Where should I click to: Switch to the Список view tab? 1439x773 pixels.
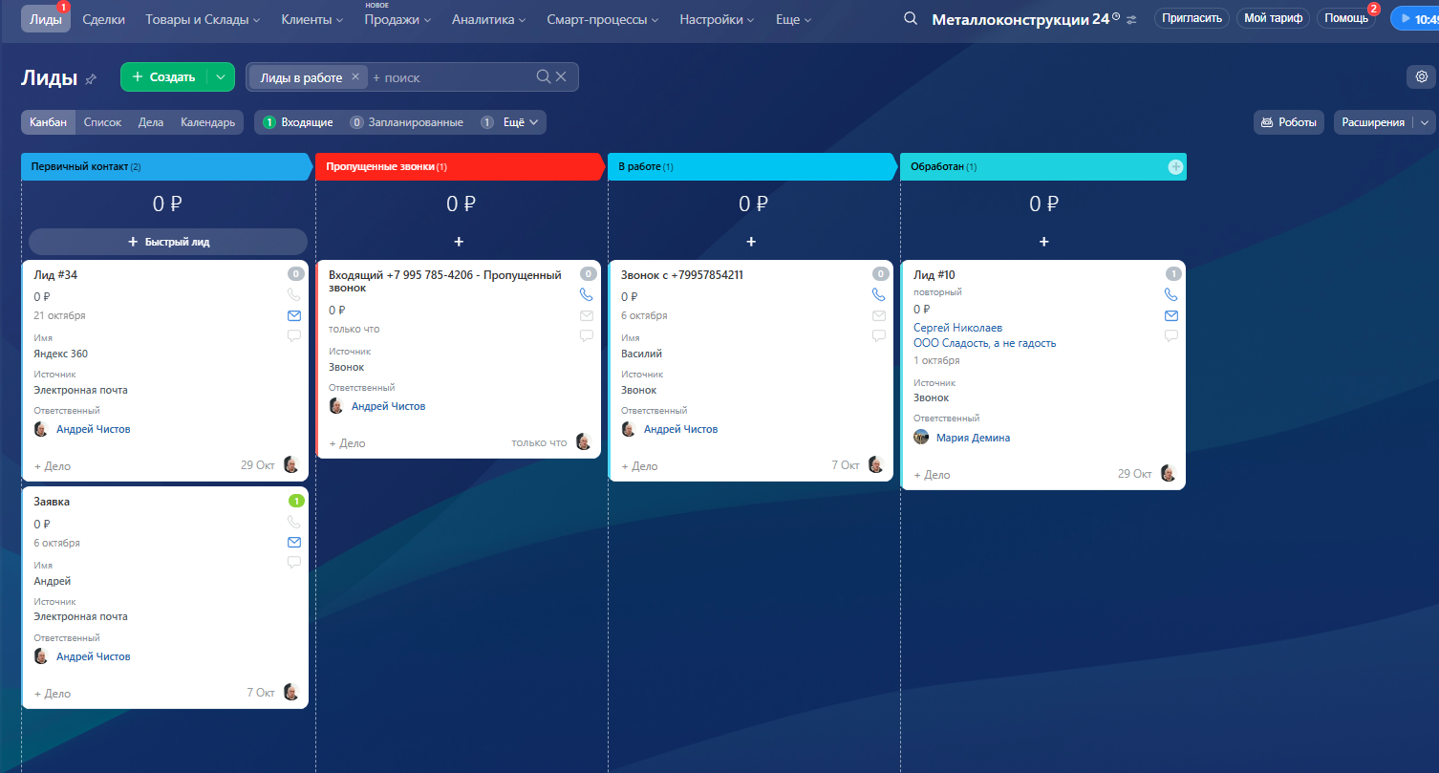coord(102,122)
